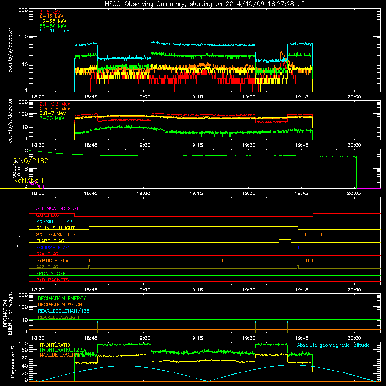Click the 19:15 tick label under top plot
Screen dimensions: 386x386
[196, 97]
